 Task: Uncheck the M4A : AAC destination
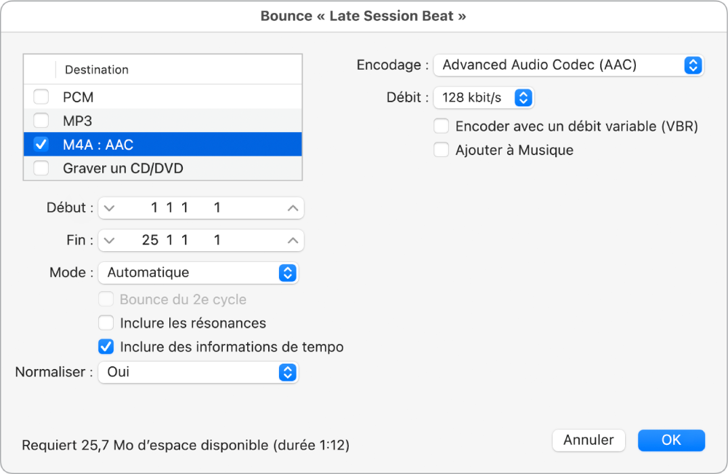[x=41, y=144]
